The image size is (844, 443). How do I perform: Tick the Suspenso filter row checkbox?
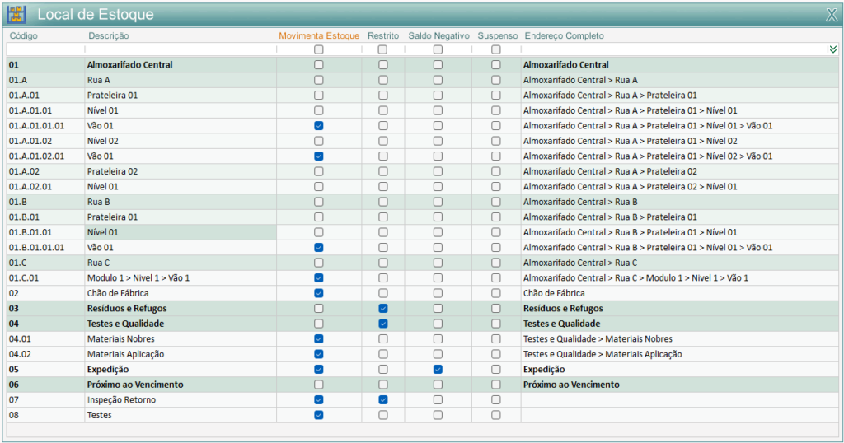(496, 49)
